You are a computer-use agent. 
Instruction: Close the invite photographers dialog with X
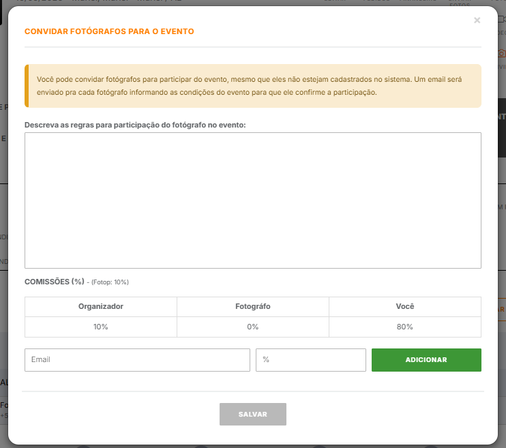[477, 20]
